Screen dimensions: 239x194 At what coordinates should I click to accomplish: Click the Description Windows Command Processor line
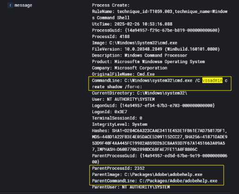click(140, 55)
